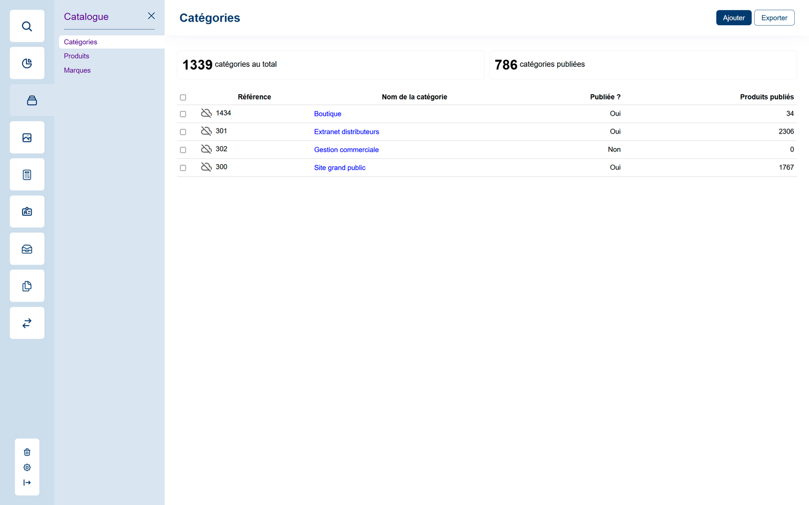
Task: Click the swap arrows transfer icon
Action: click(27, 323)
